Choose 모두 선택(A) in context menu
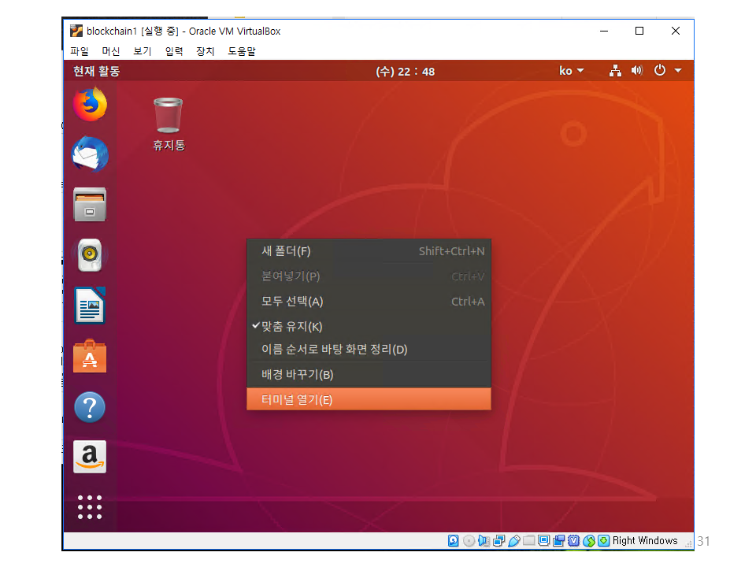The width and height of the screenshot is (756, 567). coord(369,302)
